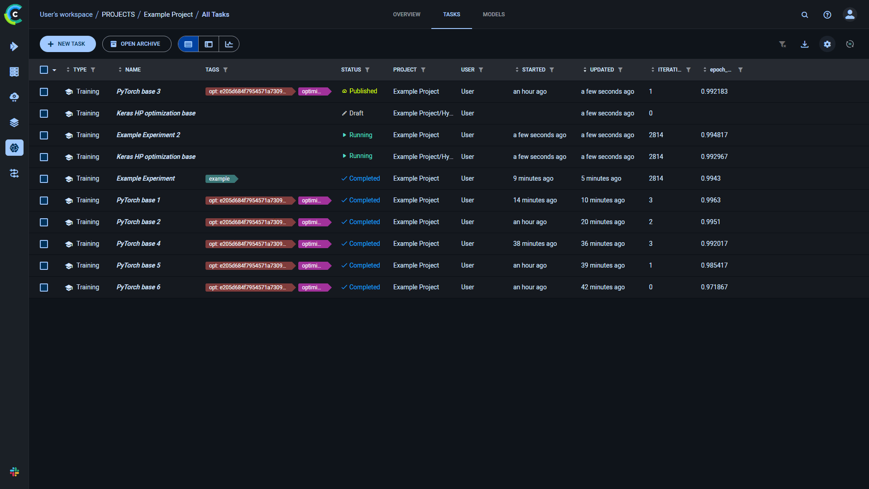
Task: Click the table/card view toggle icon
Action: click(208, 43)
